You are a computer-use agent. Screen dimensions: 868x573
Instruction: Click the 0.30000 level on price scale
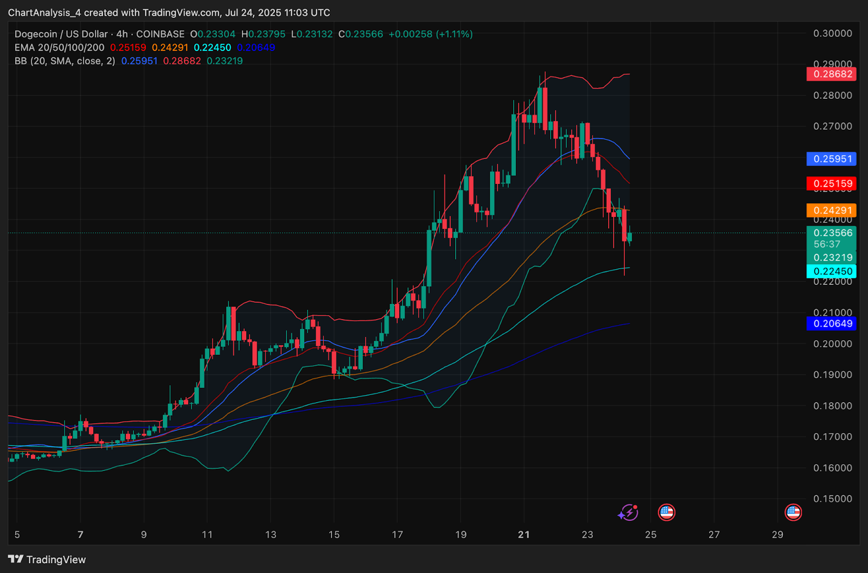832,33
